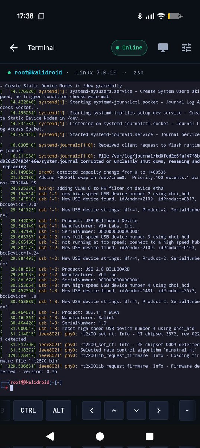This screenshot has width=200, height=448.
Task: Tap the 17:38 clock
Action: tap(25, 16)
